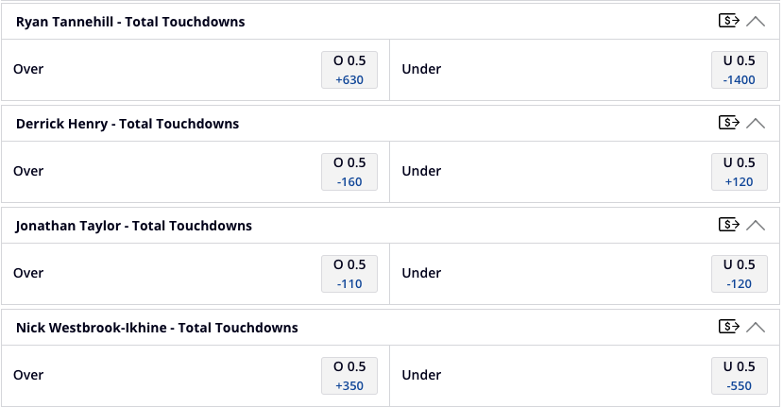Click Ryan Tannehill - Total Touchdowns header
783x407 pixels.
tap(130, 22)
